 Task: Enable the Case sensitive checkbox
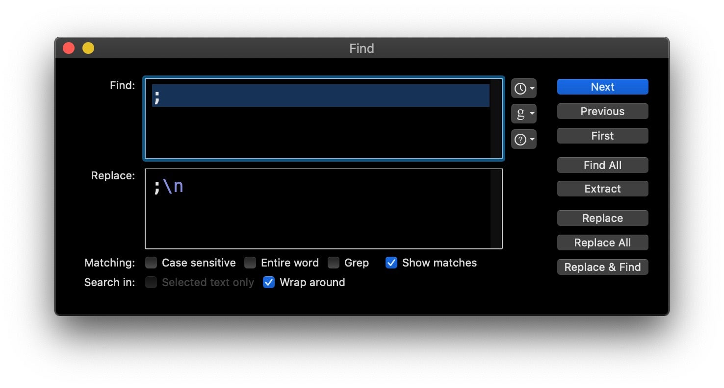(x=151, y=263)
